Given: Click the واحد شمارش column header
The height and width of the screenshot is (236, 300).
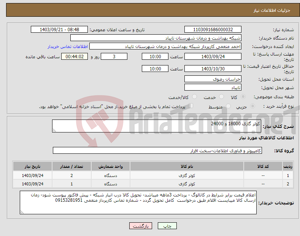Looking at the screenshot, I should (x=111, y=166).
